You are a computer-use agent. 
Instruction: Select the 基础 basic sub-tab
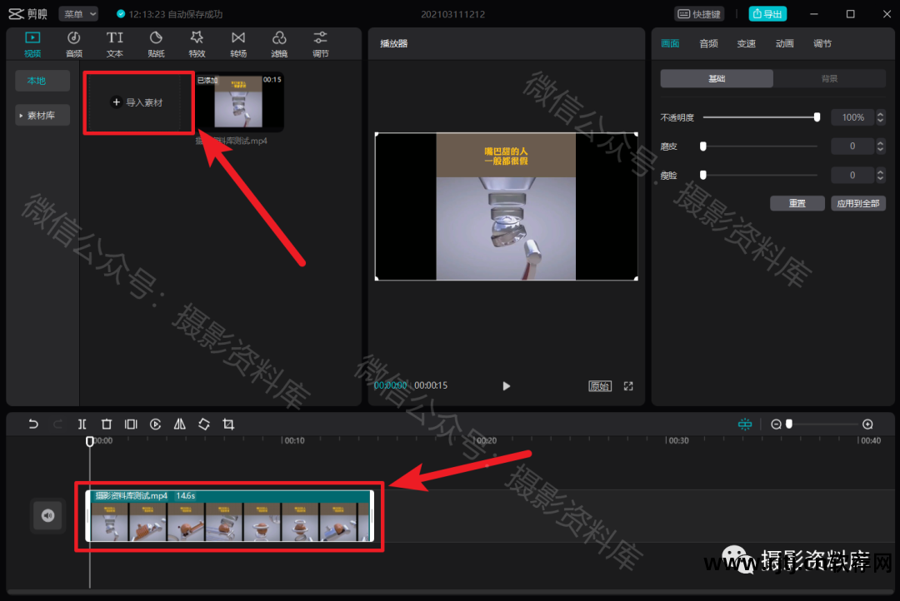click(x=717, y=78)
